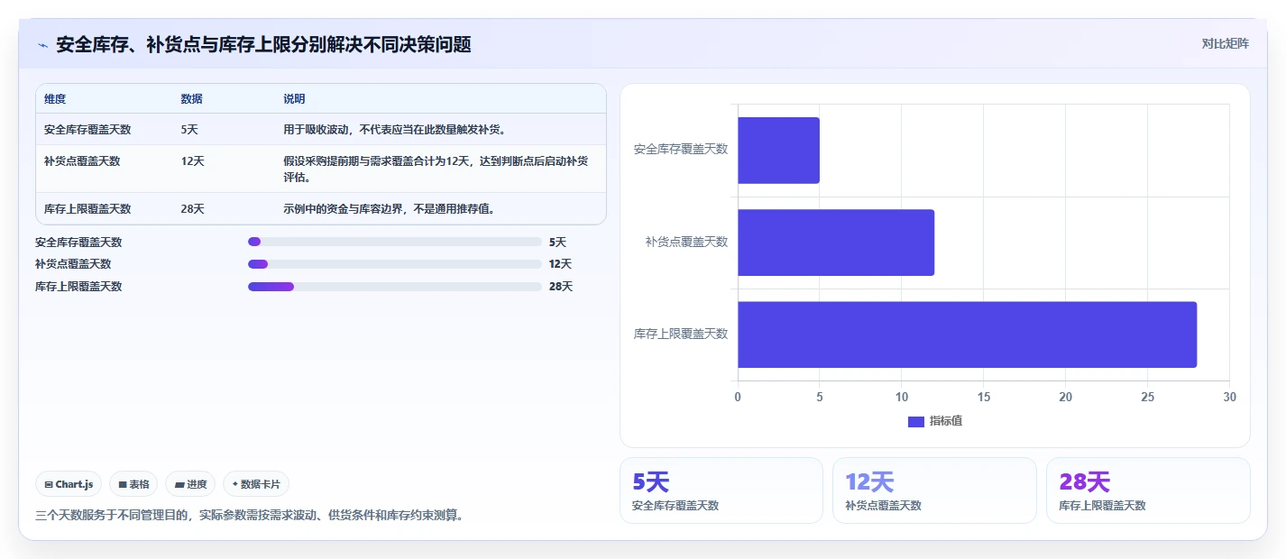Click the 进度 tag chip

click(x=190, y=484)
